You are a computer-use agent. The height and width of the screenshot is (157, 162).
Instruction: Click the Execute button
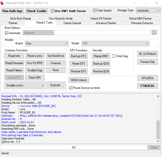click(x=55, y=85)
